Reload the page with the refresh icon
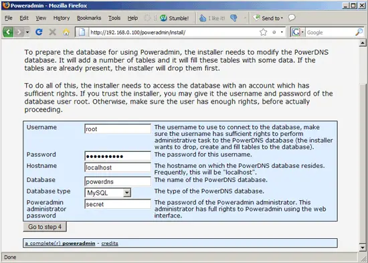 pyautogui.click(x=39, y=32)
